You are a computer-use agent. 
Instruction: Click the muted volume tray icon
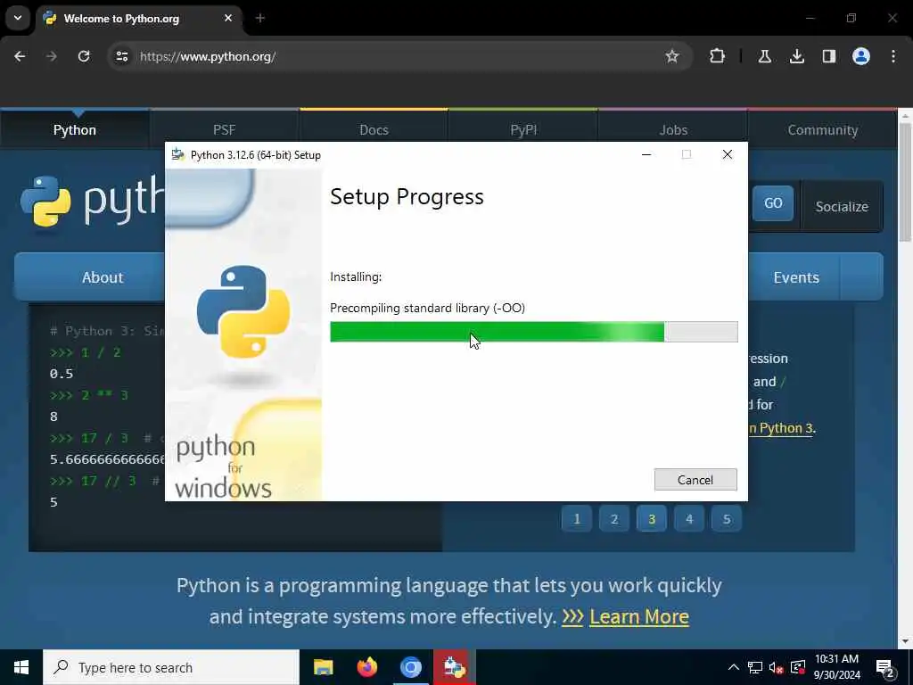click(x=777, y=667)
